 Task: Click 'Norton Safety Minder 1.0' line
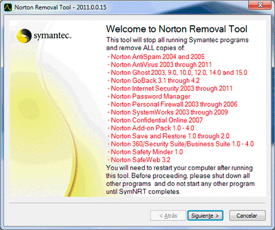tap(145, 152)
